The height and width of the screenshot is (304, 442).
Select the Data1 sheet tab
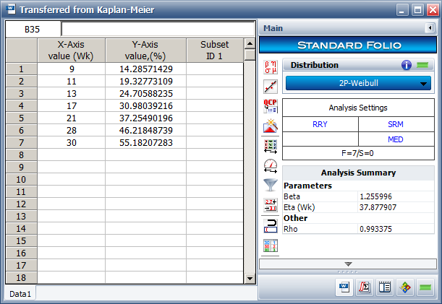coord(20,293)
